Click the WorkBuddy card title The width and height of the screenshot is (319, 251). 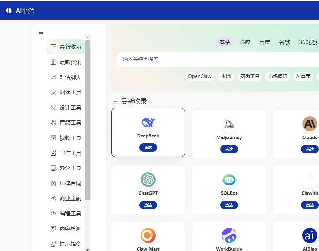[229, 249]
